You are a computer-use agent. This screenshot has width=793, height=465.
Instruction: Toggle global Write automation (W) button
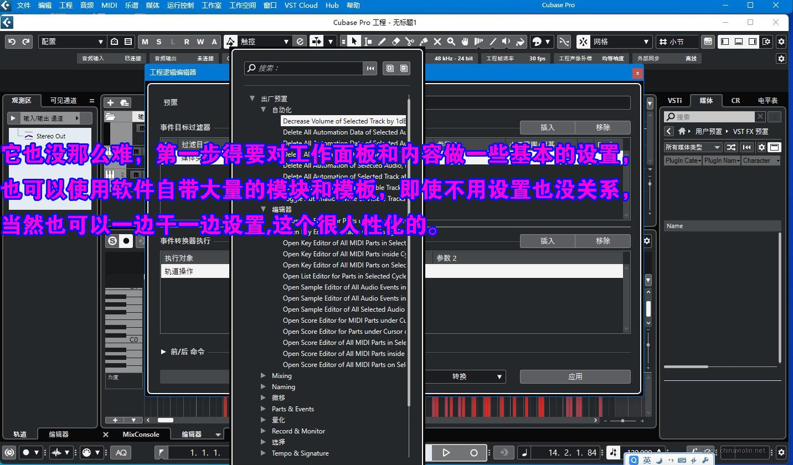pos(200,42)
